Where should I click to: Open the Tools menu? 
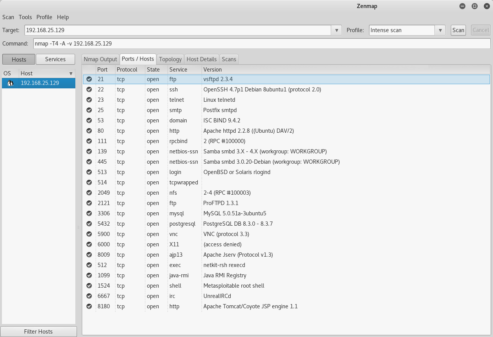click(x=25, y=17)
